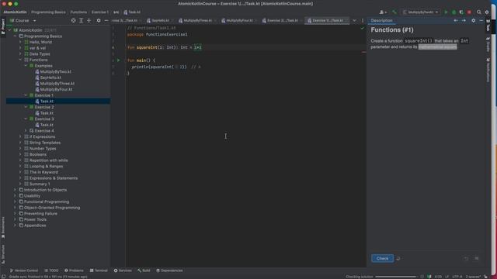The height and width of the screenshot is (279, 497).
Task: Open IDE settings gear in top toolbar
Action: (487, 12)
